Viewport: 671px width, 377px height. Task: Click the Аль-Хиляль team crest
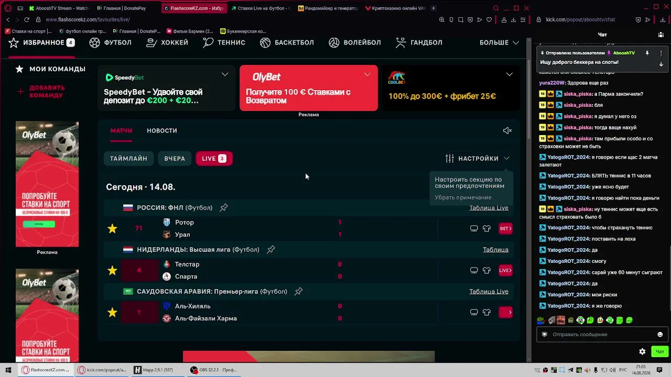pos(167,306)
